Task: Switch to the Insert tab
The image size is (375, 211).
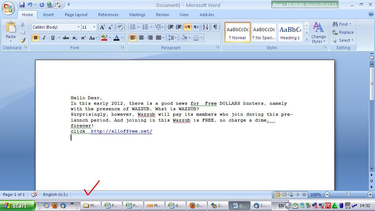Action: click(x=48, y=15)
